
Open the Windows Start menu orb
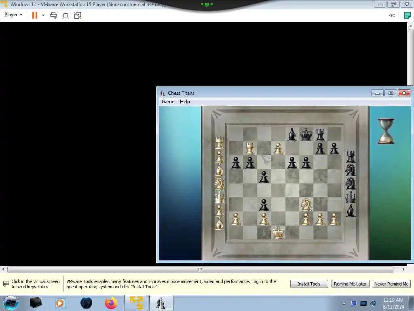click(x=11, y=303)
